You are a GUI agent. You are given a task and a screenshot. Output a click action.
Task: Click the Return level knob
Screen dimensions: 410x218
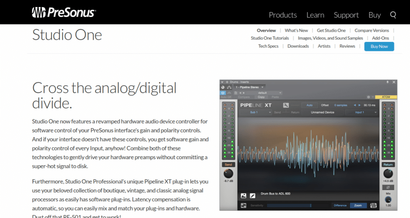point(388,174)
